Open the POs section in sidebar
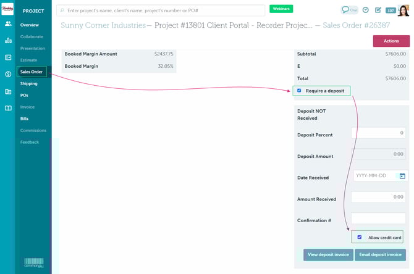This screenshot has width=414, height=274. (x=24, y=95)
